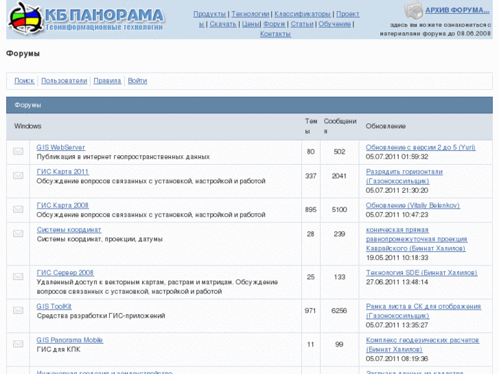499x374 pixels.
Task: Click envelope icon in ГИС Сервер 2008 row
Action: [18, 277]
